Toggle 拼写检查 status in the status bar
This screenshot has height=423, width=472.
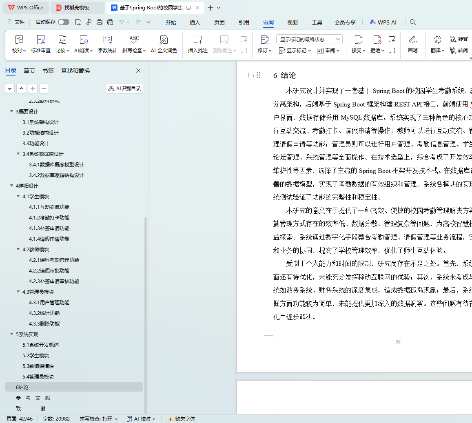(98, 419)
